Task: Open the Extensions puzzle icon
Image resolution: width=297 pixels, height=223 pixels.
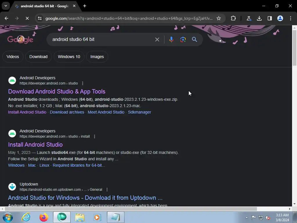Action: tap(233, 18)
